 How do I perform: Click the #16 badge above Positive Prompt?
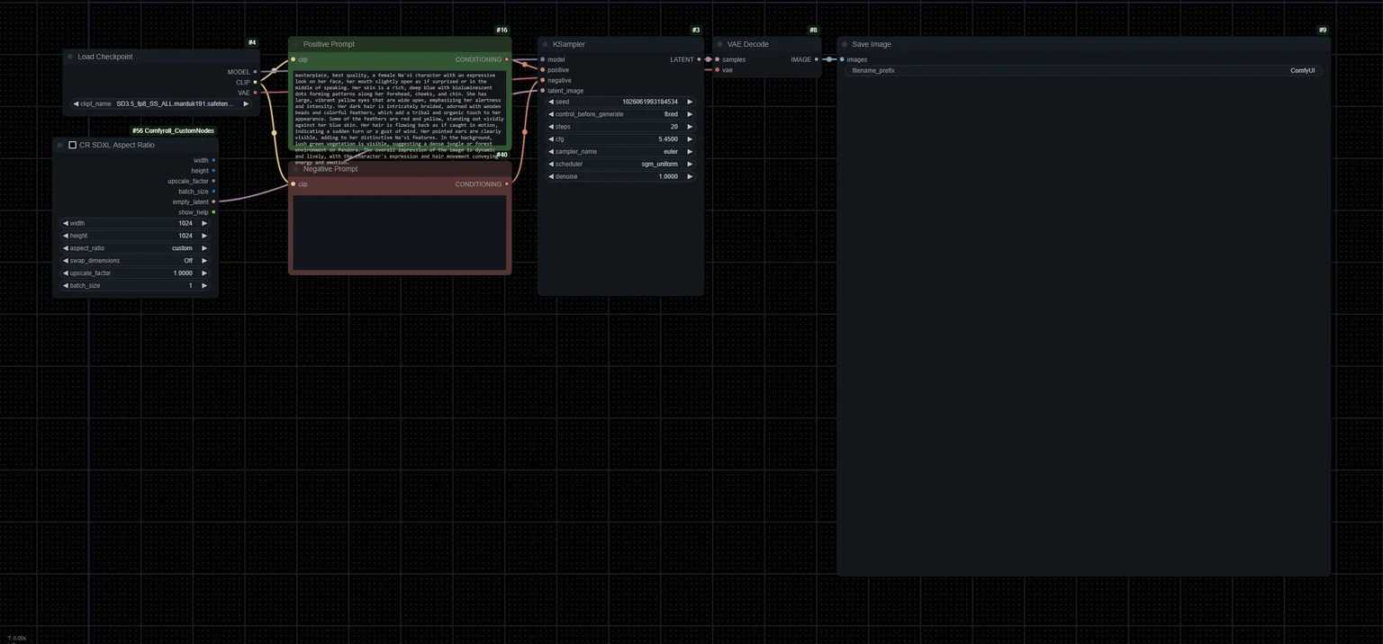(502, 30)
